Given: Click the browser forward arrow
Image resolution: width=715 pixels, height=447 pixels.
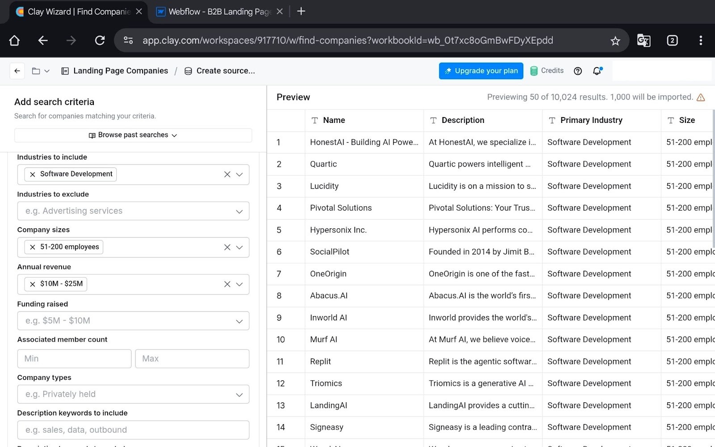Looking at the screenshot, I should click(71, 41).
